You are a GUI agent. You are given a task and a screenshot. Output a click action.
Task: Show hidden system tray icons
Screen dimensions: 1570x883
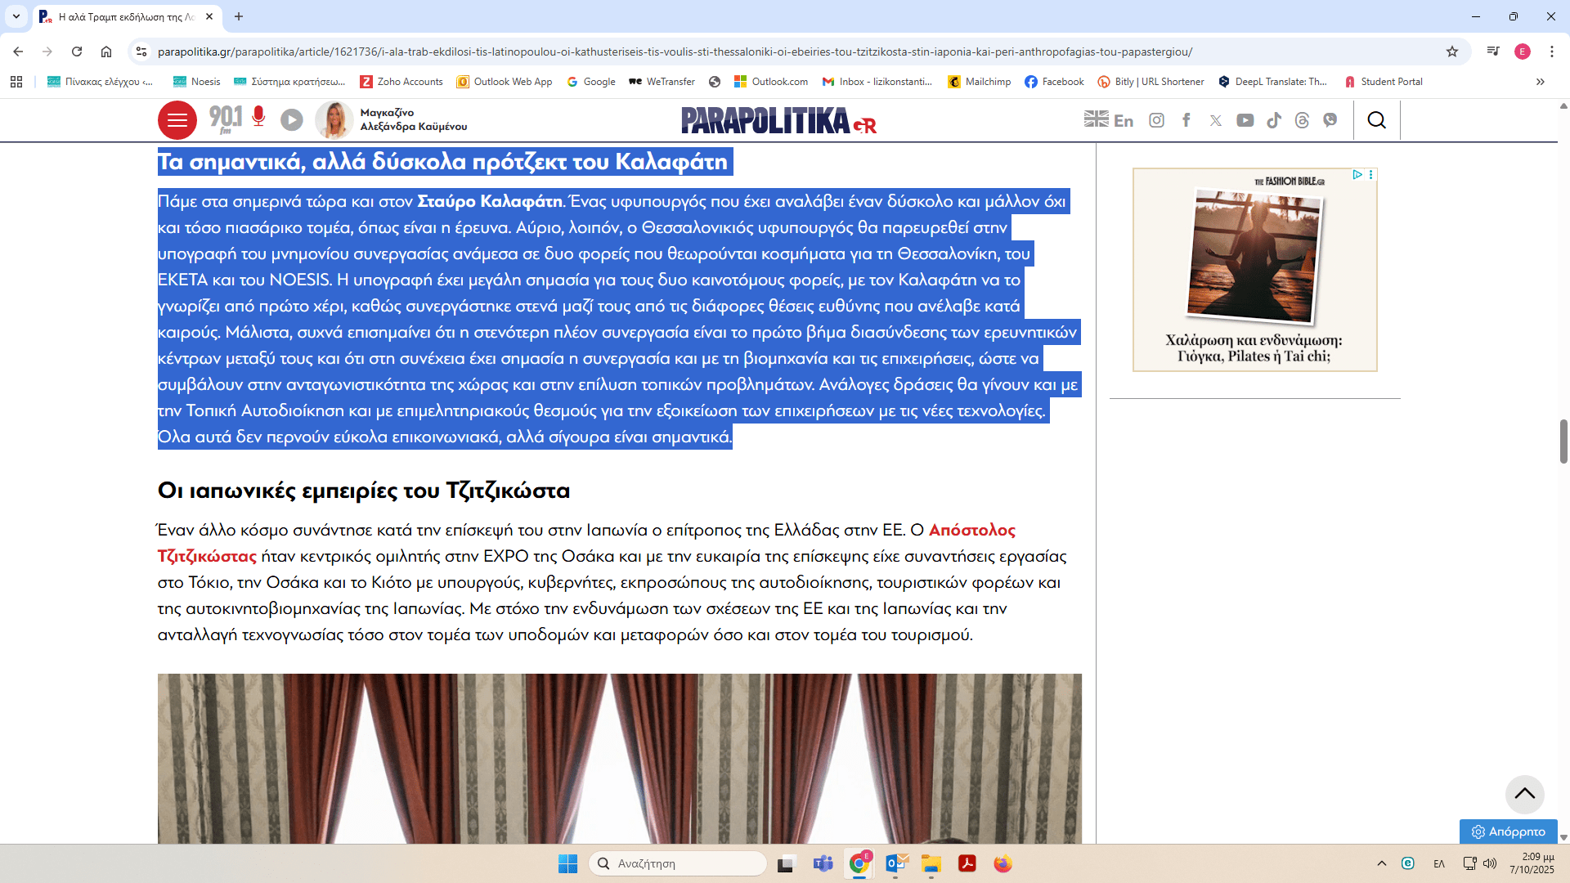pyautogui.click(x=1382, y=863)
